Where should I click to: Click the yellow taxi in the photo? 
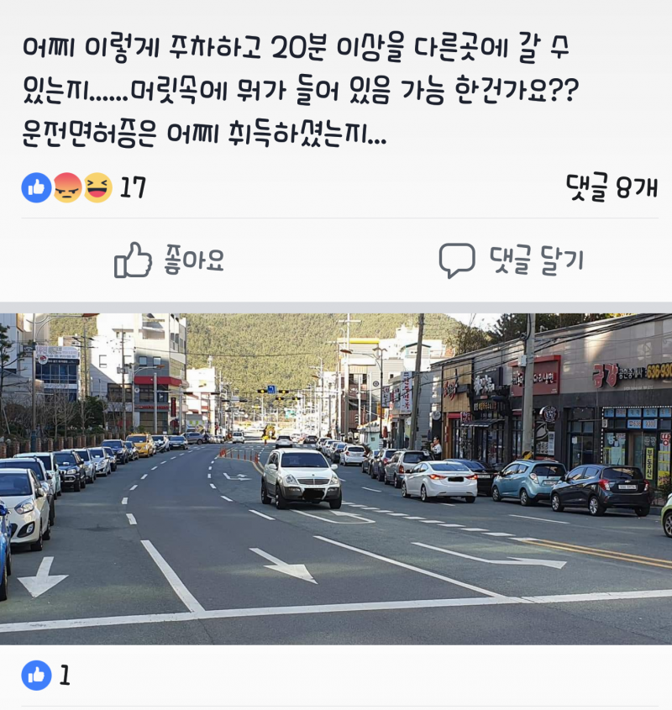click(140, 444)
